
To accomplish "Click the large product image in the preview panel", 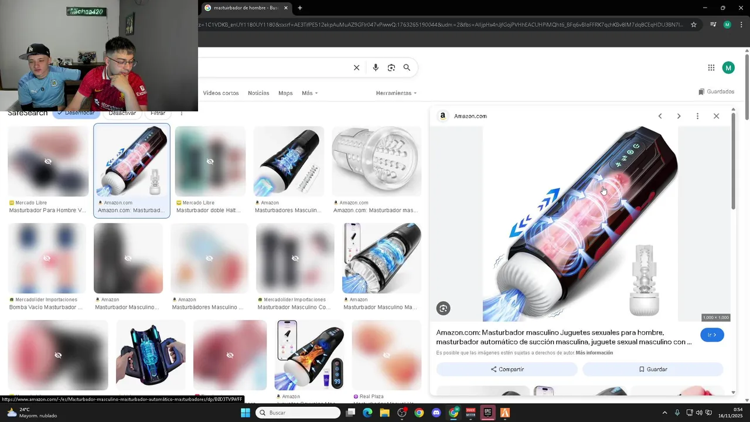I will [580, 224].
